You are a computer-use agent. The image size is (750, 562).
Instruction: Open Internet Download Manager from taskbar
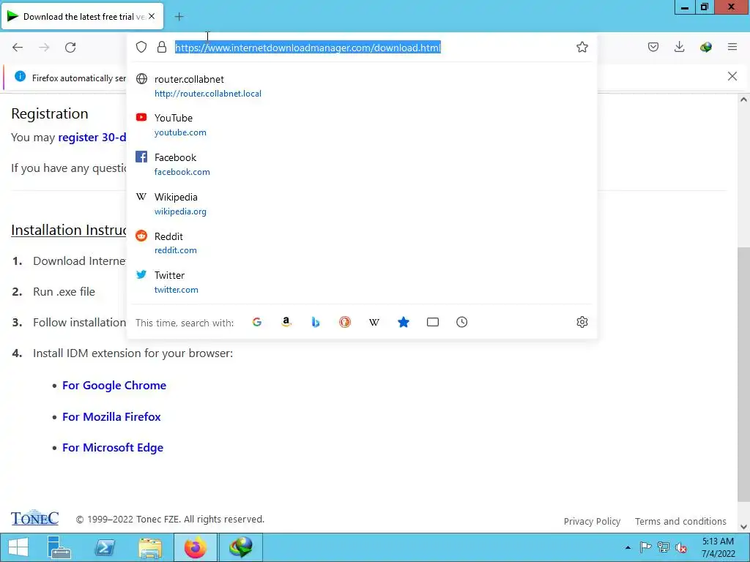(x=240, y=547)
